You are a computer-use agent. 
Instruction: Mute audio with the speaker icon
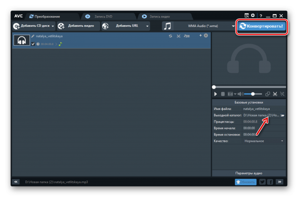point(240,94)
